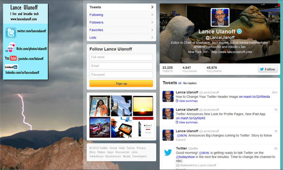Click the Advertisers footer link

pos(96,156)
